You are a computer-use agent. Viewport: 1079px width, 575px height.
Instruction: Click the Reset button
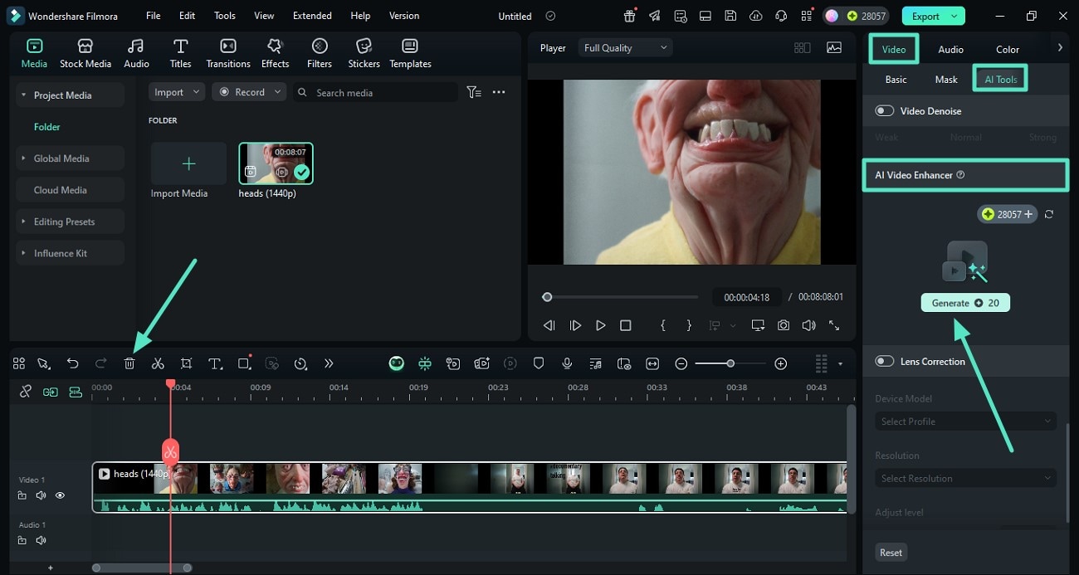click(x=891, y=553)
